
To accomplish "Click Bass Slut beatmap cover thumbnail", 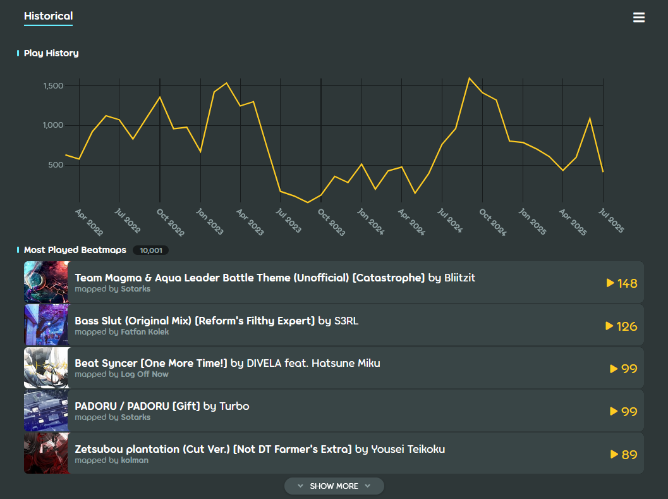I will (46, 325).
